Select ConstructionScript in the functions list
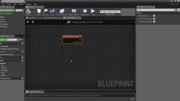This screenshot has width=180, height=101. point(6,54)
